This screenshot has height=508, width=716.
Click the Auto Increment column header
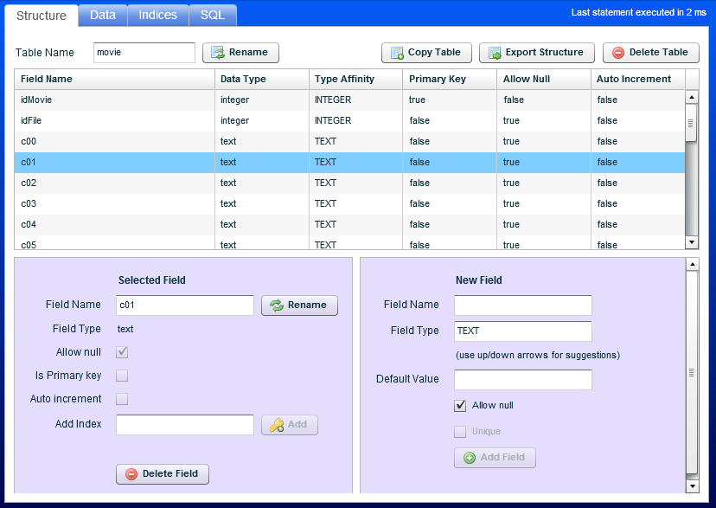(638, 80)
